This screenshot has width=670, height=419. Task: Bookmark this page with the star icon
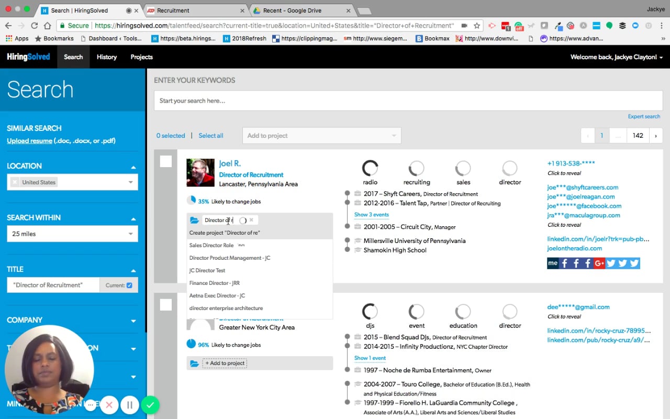tap(477, 26)
